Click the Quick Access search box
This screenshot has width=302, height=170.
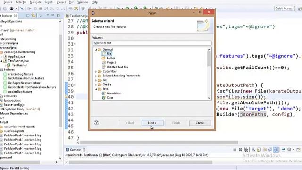(284, 8)
